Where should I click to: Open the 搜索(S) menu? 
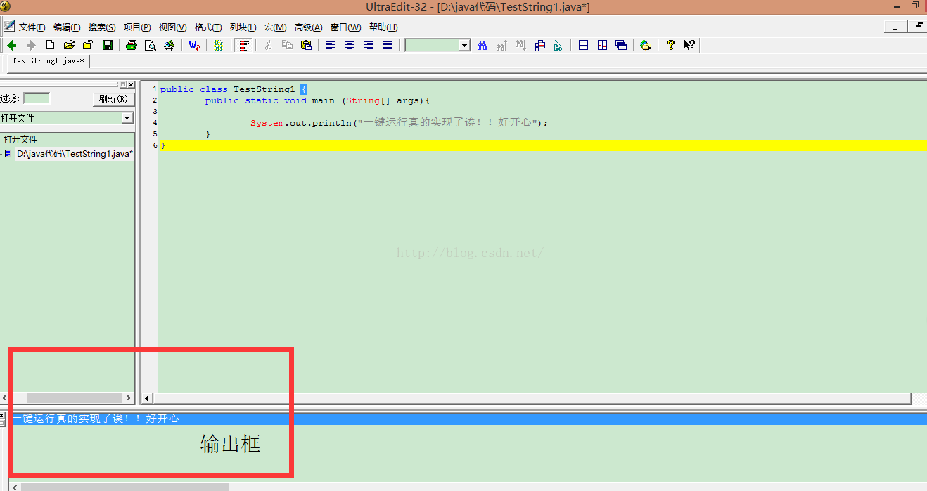(x=102, y=27)
